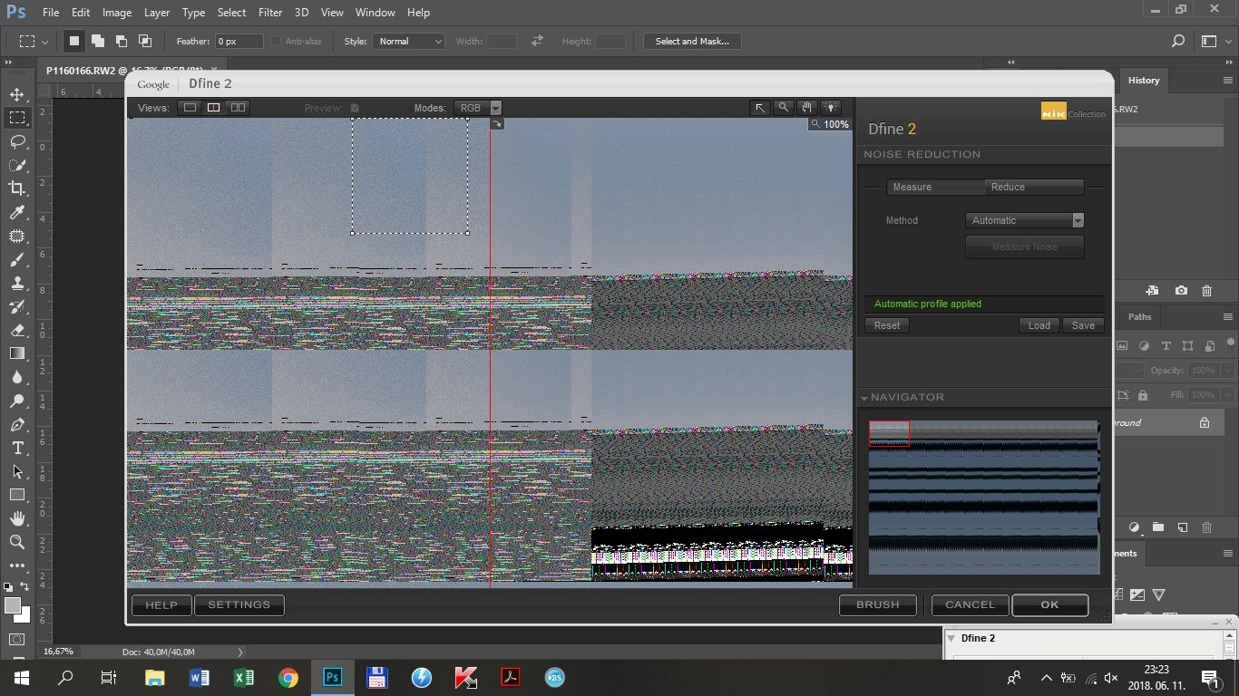
Task: Open Chrome from the taskbar
Action: coord(288,678)
